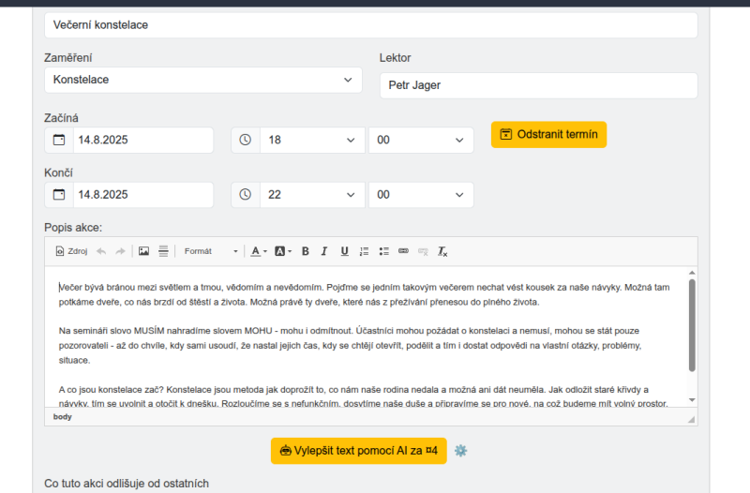750x493 pixels.
Task: Insert a horizontal line in editor
Action: point(163,251)
